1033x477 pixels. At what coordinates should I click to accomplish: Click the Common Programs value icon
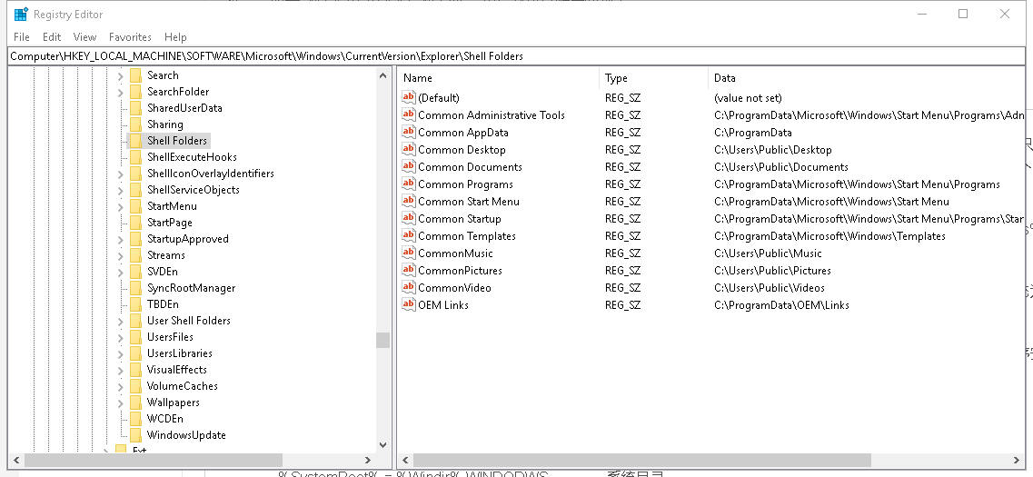tap(409, 184)
